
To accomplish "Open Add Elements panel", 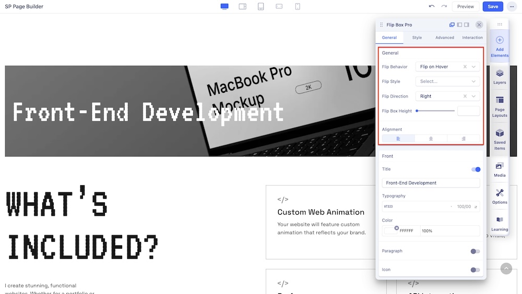I will point(500,46).
